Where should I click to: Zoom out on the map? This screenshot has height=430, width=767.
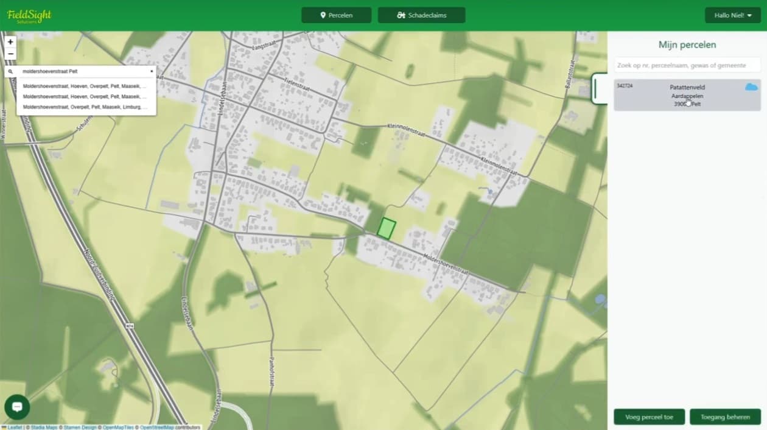[10, 54]
